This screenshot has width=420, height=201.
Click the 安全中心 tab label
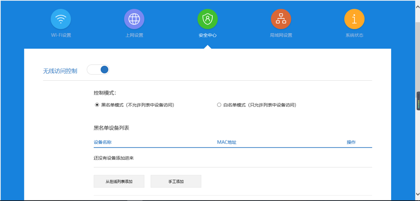(208, 35)
